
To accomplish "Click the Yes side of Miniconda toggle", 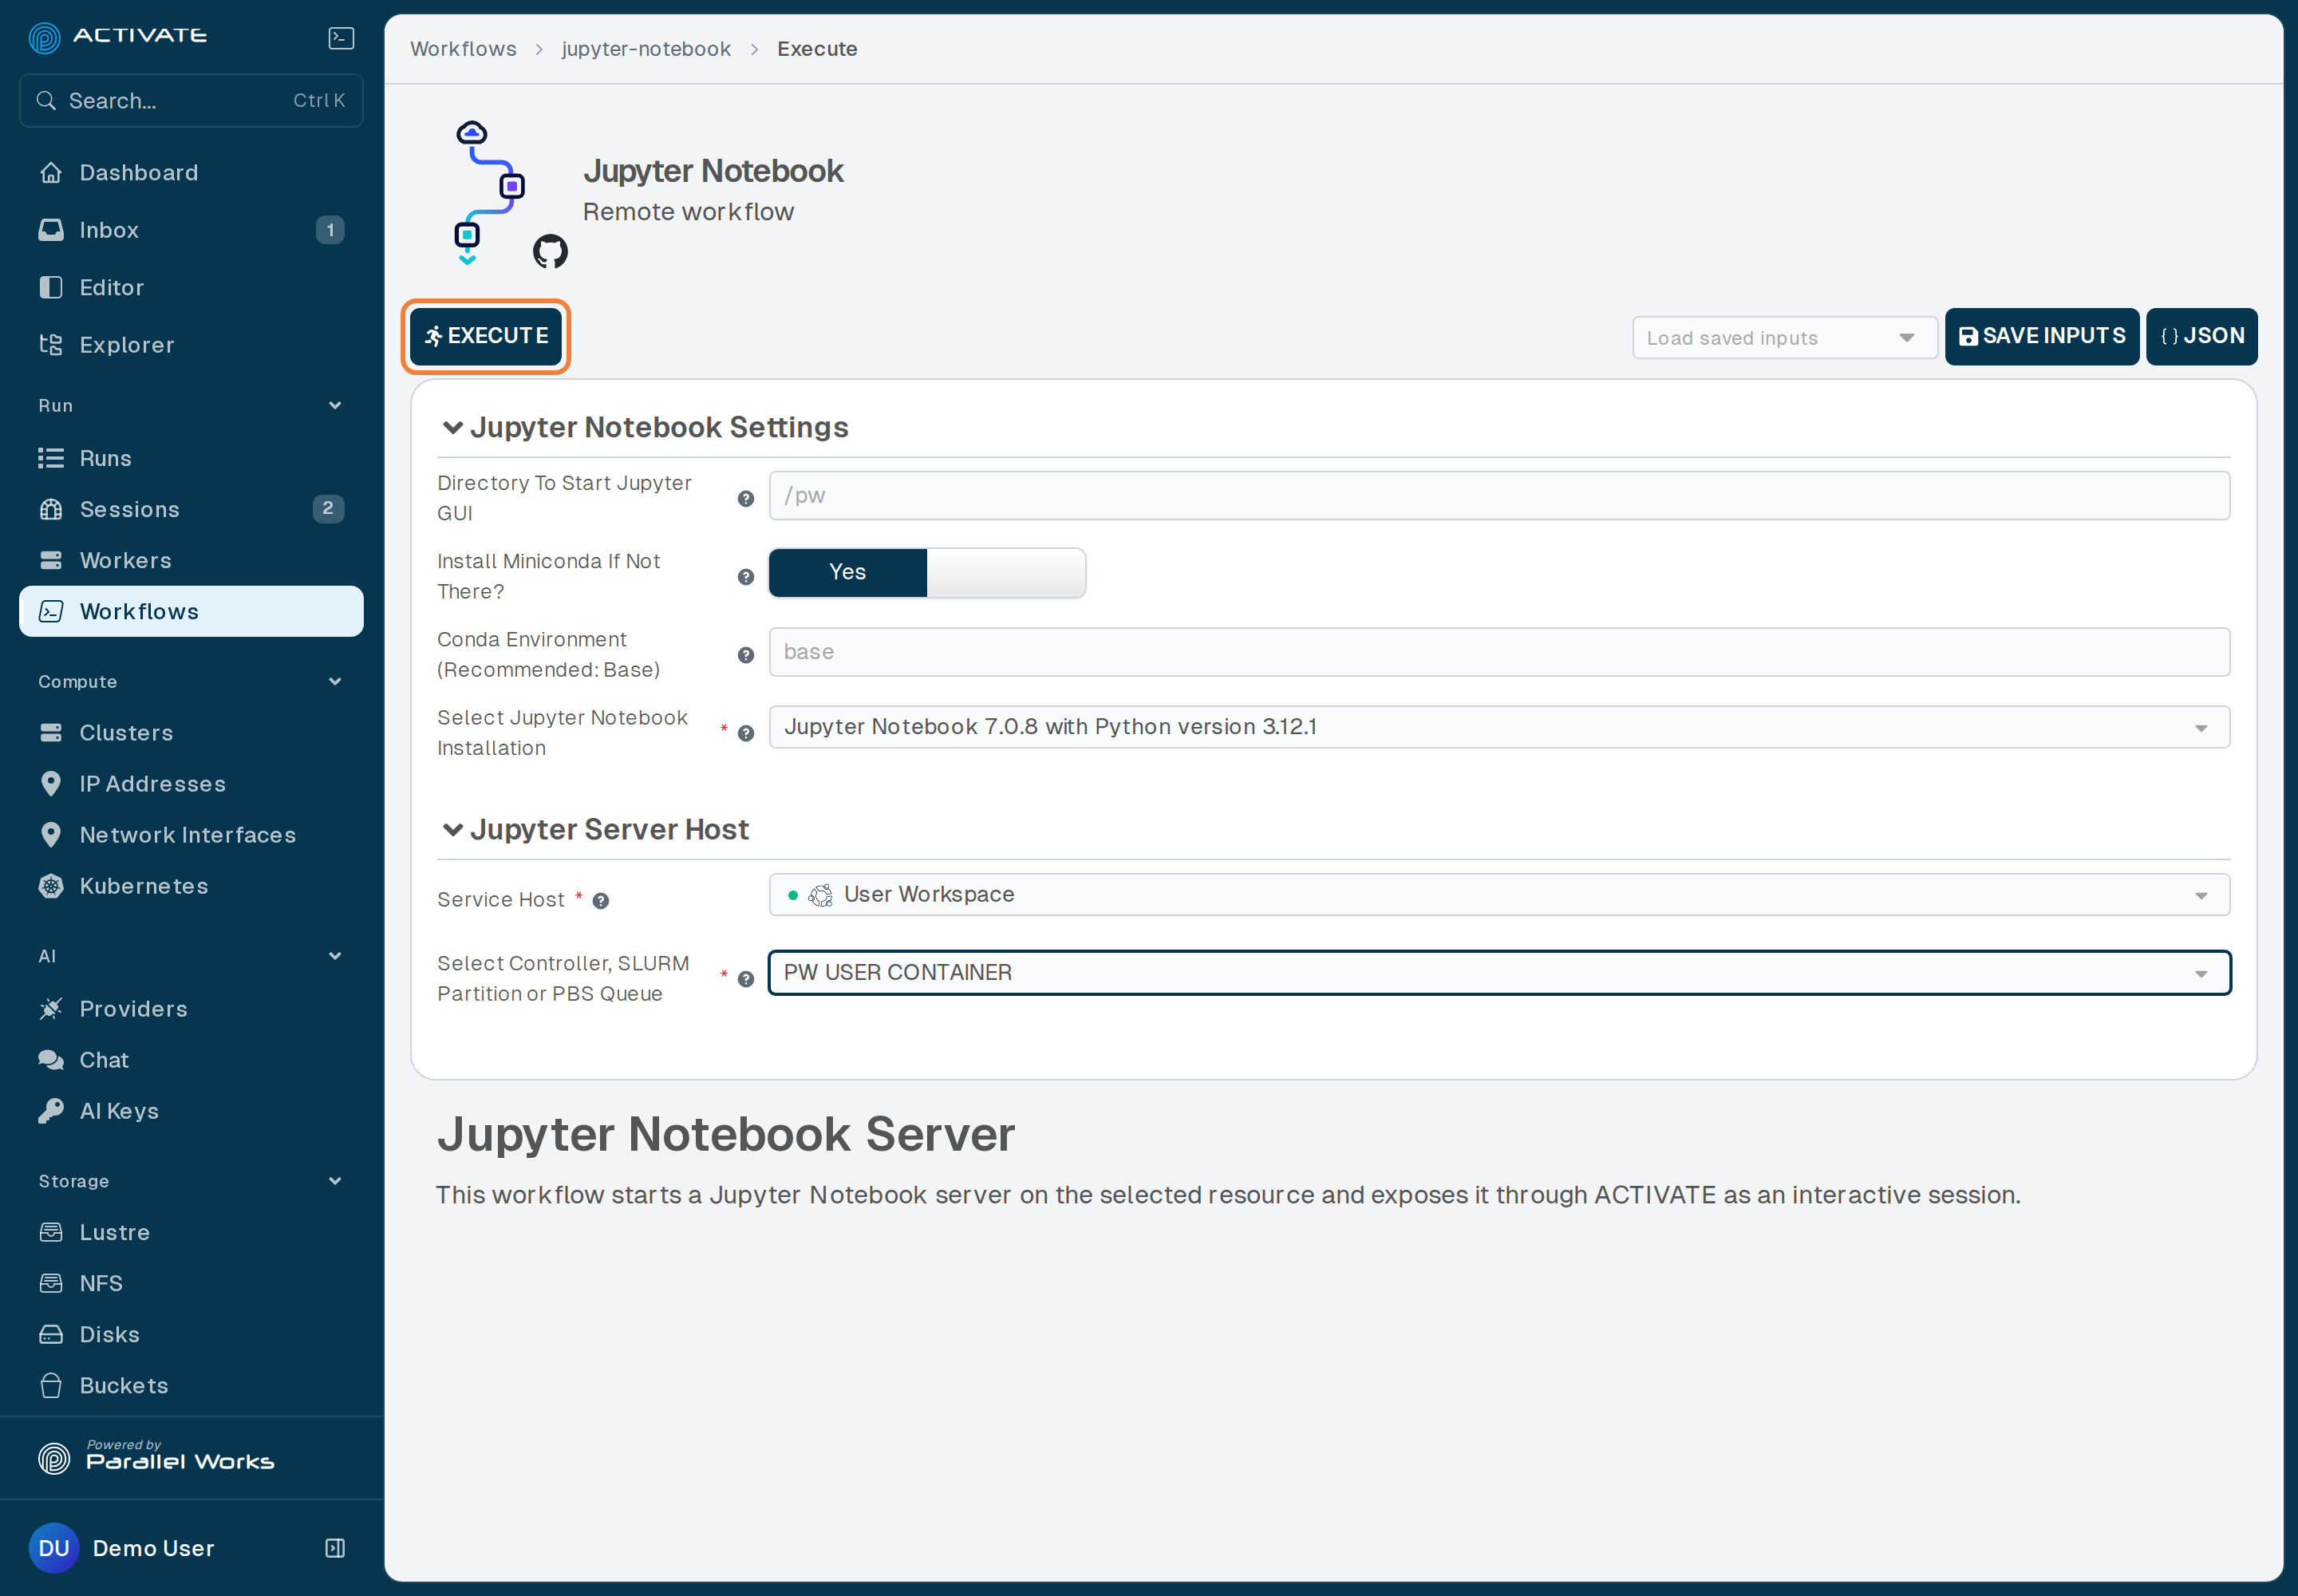I will point(848,573).
